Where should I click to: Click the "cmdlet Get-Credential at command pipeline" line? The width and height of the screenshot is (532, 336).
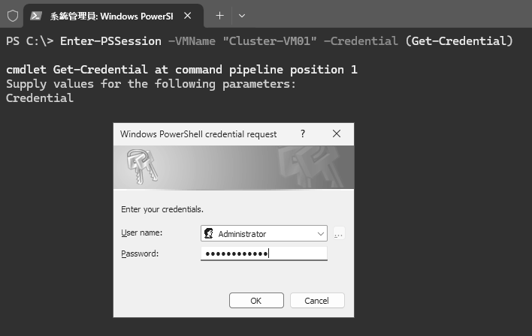point(182,70)
